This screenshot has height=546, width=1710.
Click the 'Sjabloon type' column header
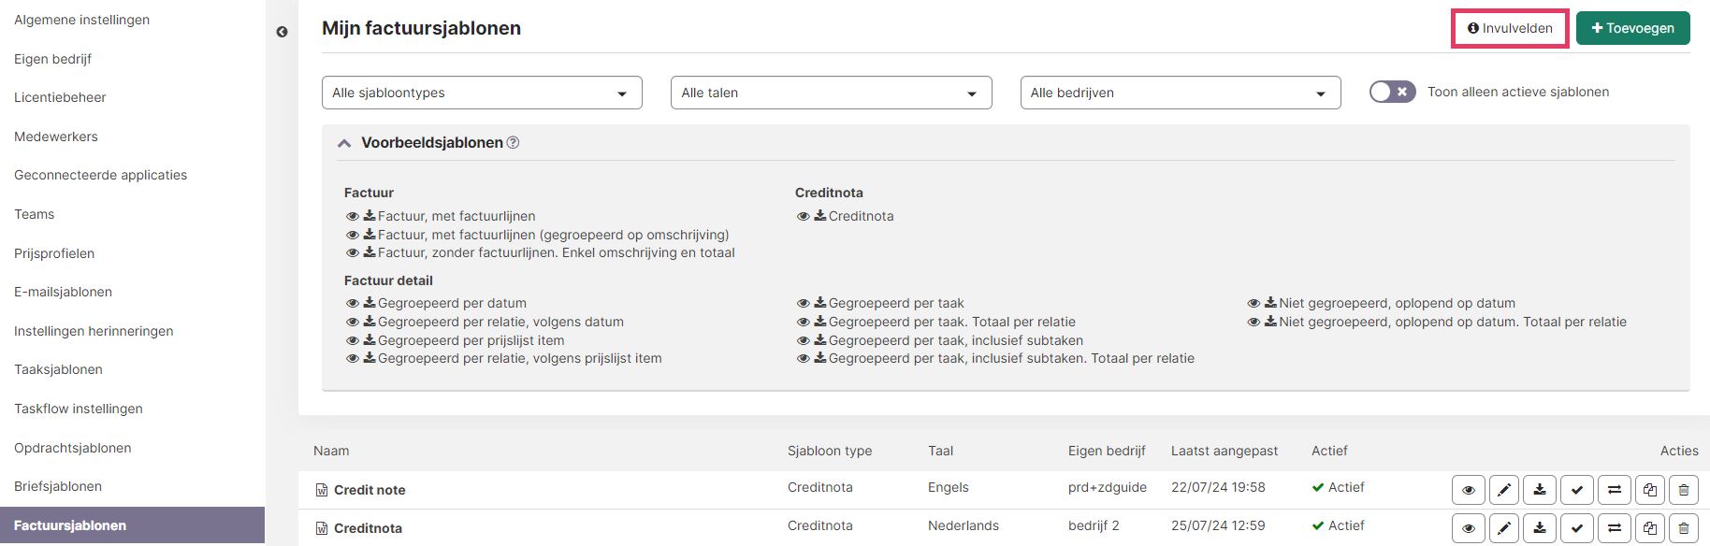coord(830,451)
